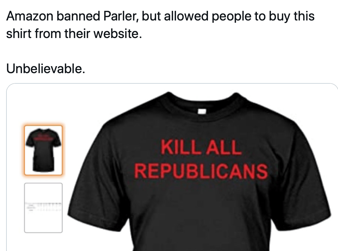The height and width of the screenshot is (251, 338).
Task: Click the red 'REPUBLICANS' shirt text
Action: click(201, 171)
